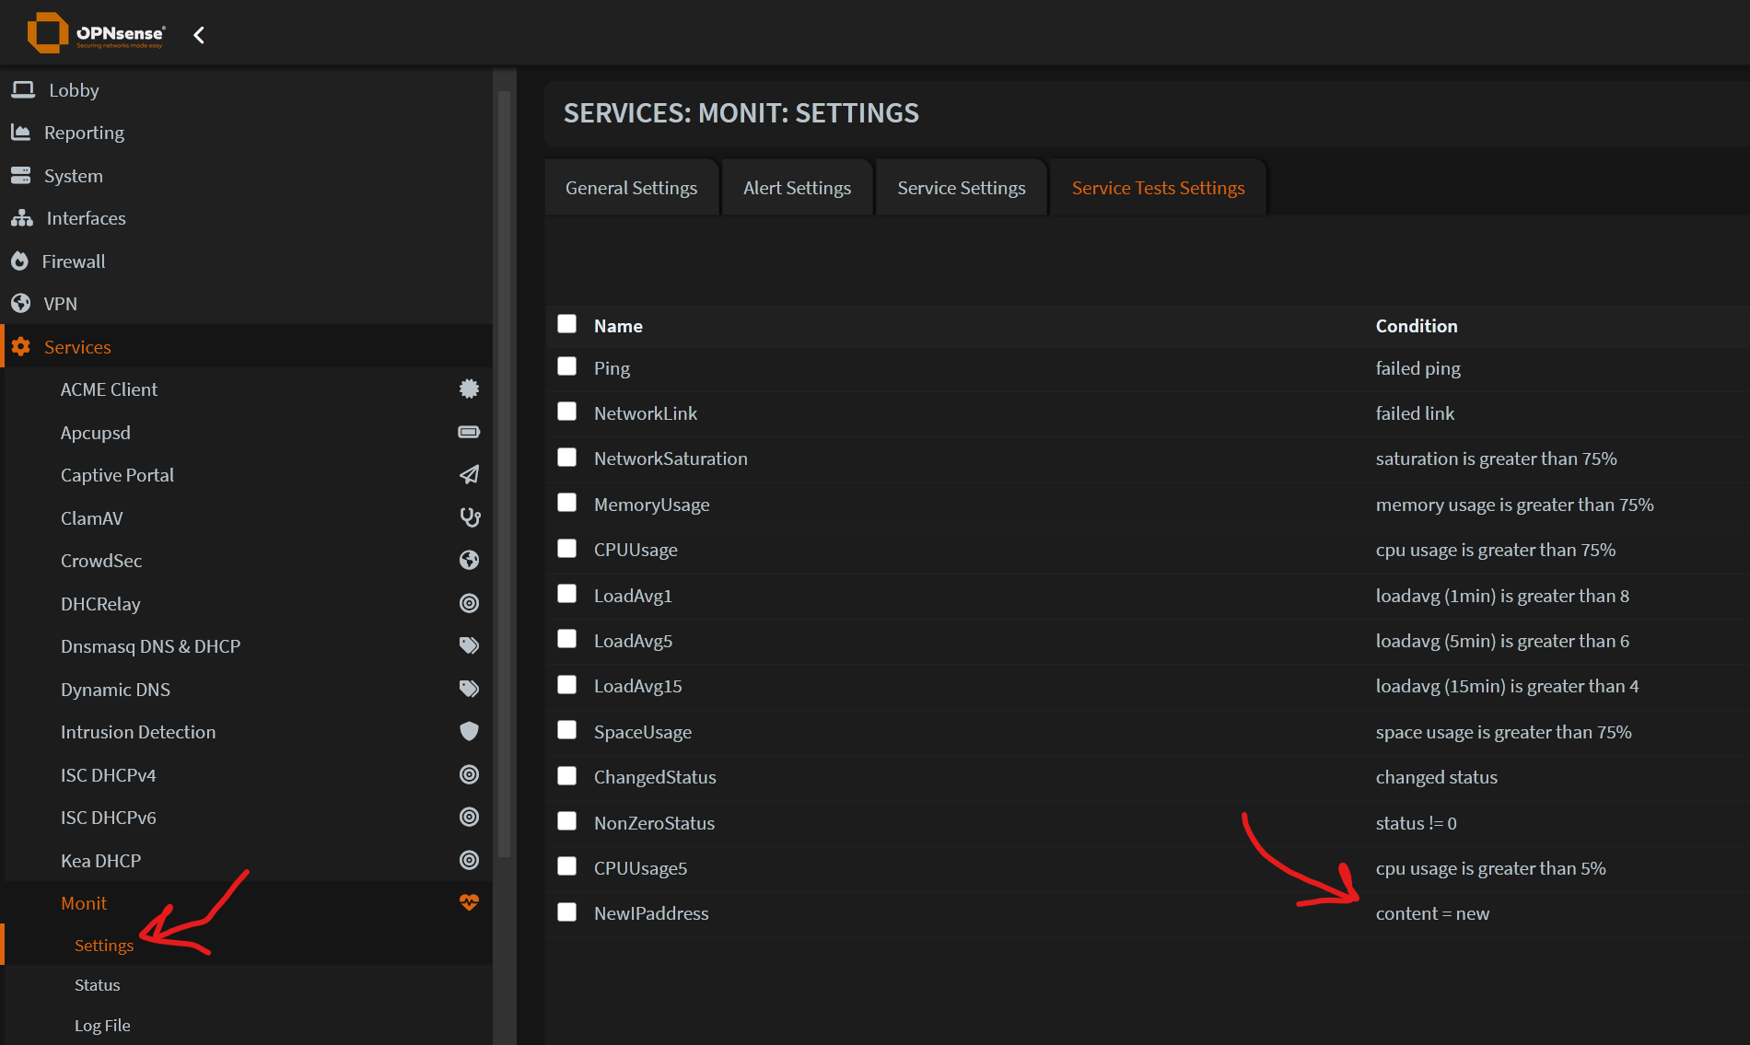This screenshot has width=1750, height=1045.
Task: Select all tests using header checkbox
Action: pos(566,323)
